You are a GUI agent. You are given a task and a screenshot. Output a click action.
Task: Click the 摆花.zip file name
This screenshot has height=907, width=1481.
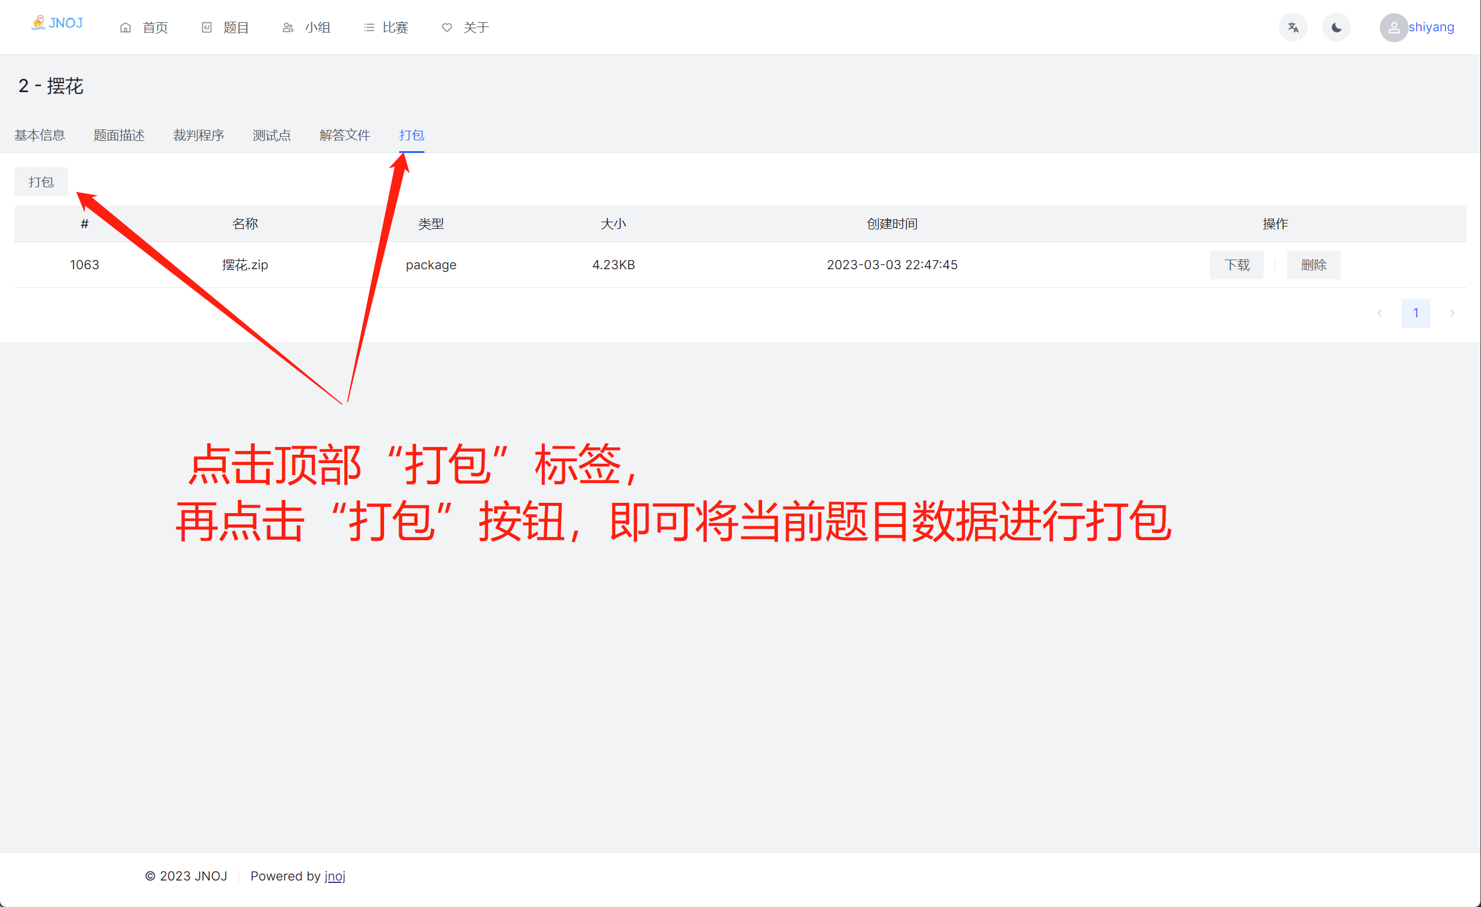click(245, 265)
